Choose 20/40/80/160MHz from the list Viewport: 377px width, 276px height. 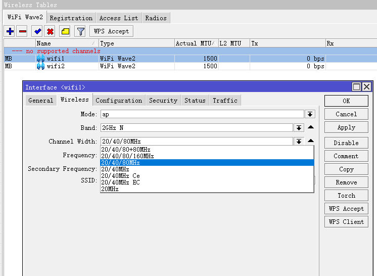(126, 156)
